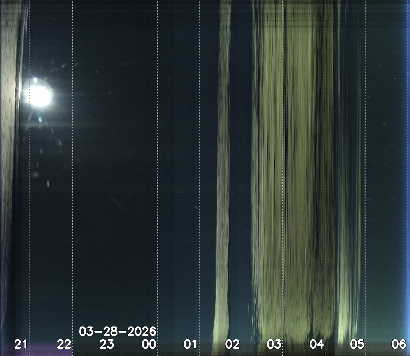Image resolution: width=410 pixels, height=356 pixels.
Task: Click the 21 hour label
Action: (x=21, y=344)
